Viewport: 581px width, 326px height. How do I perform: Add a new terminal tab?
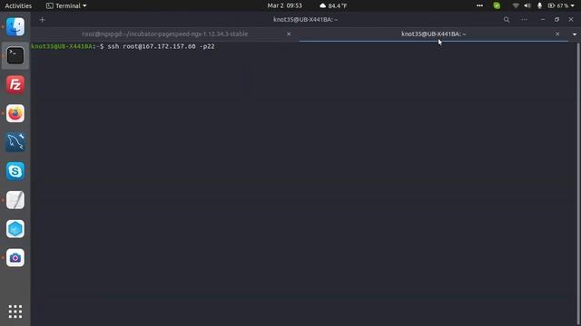pyautogui.click(x=43, y=20)
